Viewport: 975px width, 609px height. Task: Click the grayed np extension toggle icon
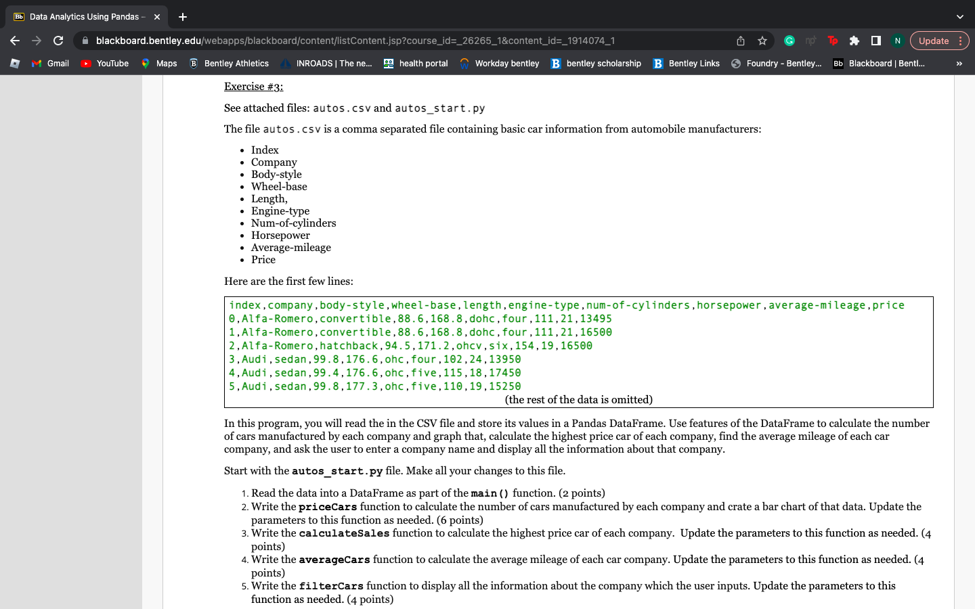(x=811, y=41)
